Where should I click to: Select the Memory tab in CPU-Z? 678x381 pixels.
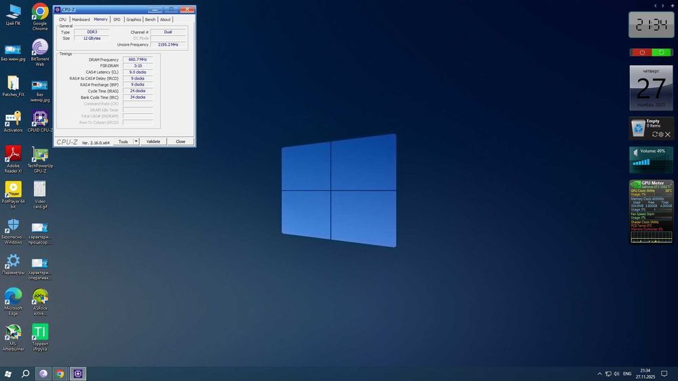click(x=101, y=19)
